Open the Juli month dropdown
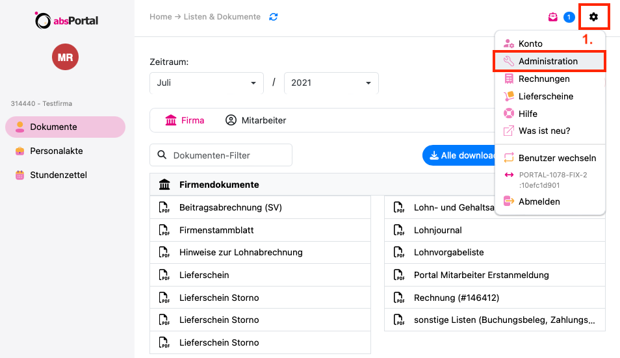This screenshot has height=358, width=620. point(207,83)
